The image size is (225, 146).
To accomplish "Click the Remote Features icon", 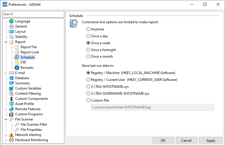I will [11, 109].
